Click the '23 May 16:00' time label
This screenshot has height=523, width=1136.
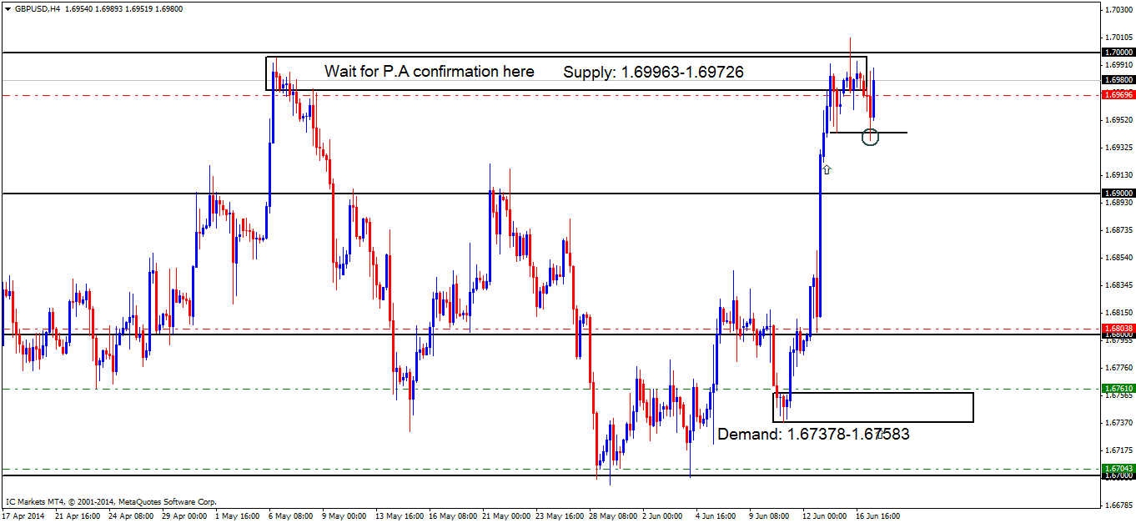click(560, 516)
